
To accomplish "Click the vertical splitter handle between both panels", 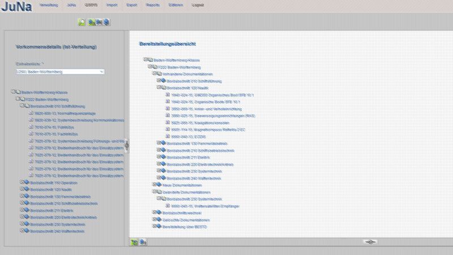I will click(126, 146).
